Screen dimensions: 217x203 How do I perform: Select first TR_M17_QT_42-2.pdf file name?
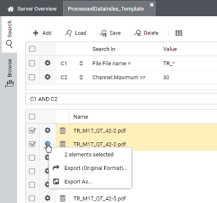click(x=100, y=130)
